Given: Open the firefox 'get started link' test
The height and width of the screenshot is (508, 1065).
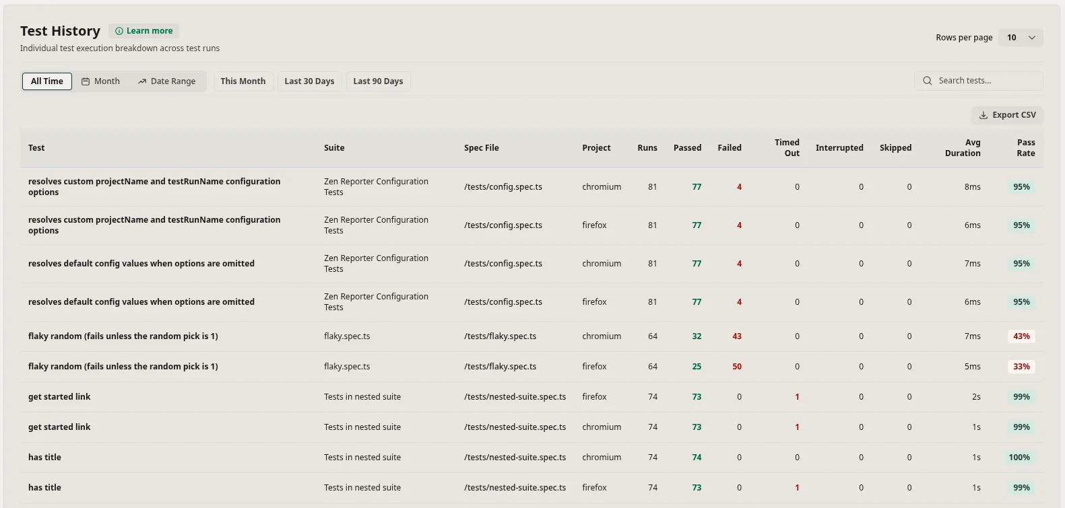Looking at the screenshot, I should pyautogui.click(x=59, y=397).
